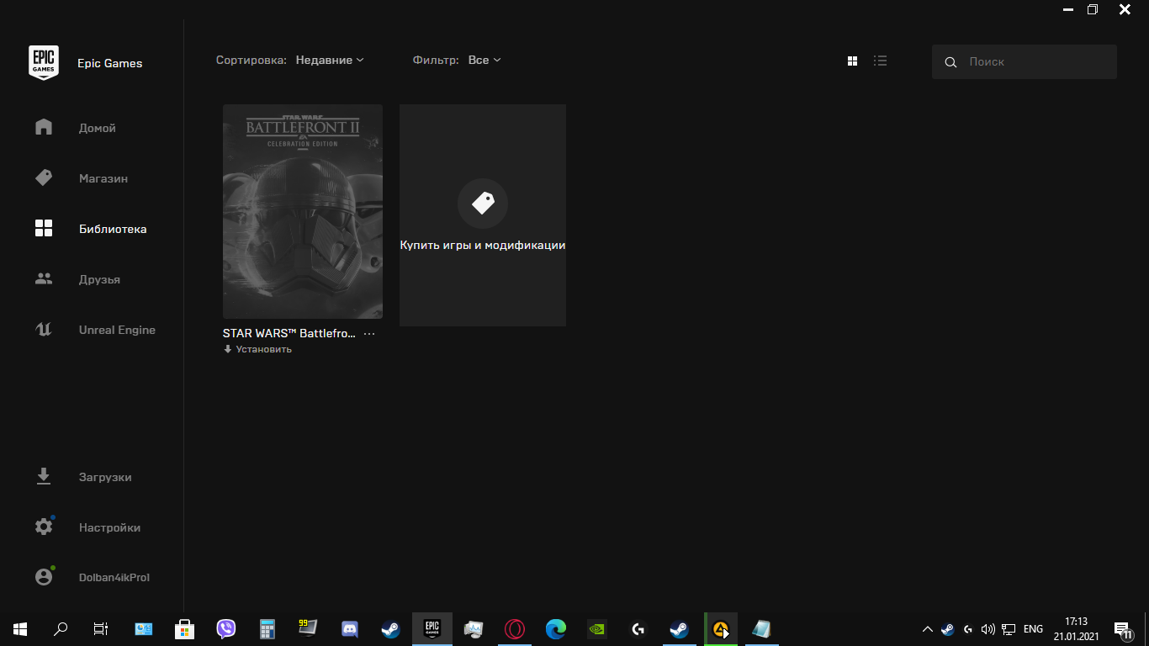The image size is (1149, 646).
Task: Click the magnifier icon in search box
Action: click(x=950, y=62)
